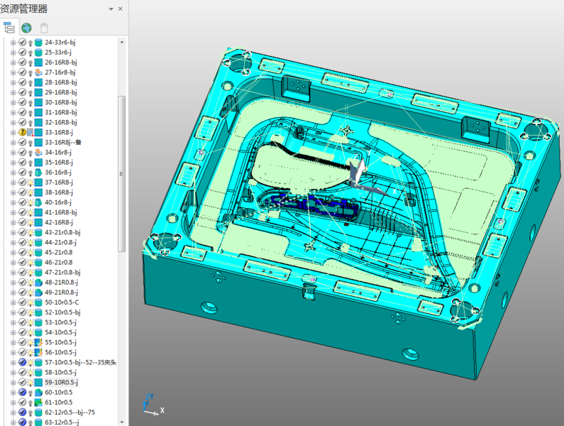564x426 pixels.
Task: Expand the 33-16R8-j toolpath node
Action: pos(13,132)
